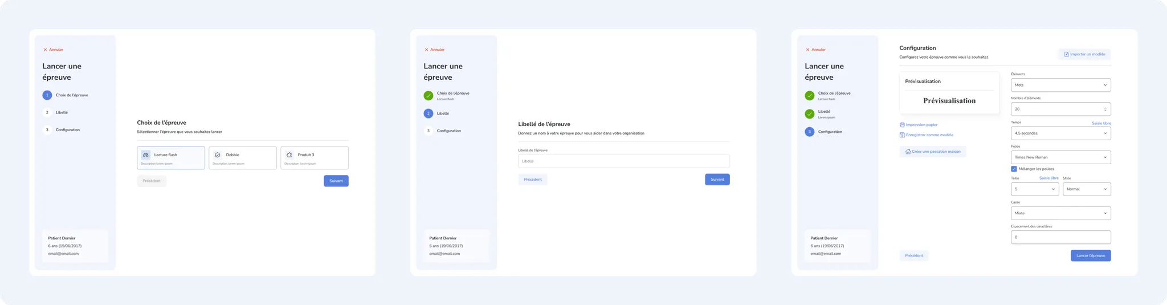Open the Taille dropdown showing 5
This screenshot has height=305, width=1167.
(x=1035, y=189)
